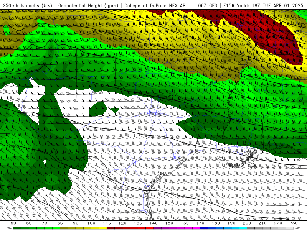The width and height of the screenshot is (307, 230).
Task: Click the '06Z GFS' model run text
Action: click(x=208, y=6)
